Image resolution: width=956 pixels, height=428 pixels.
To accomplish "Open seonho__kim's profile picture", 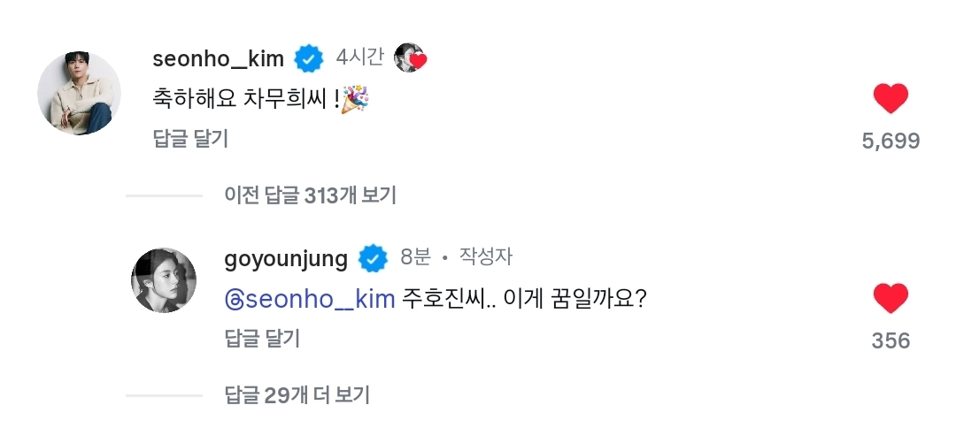I will coord(79,93).
